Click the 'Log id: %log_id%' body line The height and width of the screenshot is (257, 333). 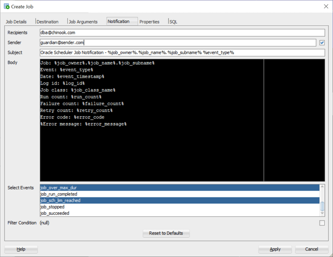[x=63, y=83]
